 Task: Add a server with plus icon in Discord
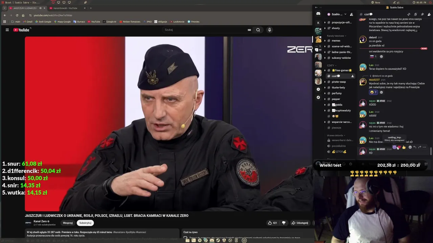318,89
